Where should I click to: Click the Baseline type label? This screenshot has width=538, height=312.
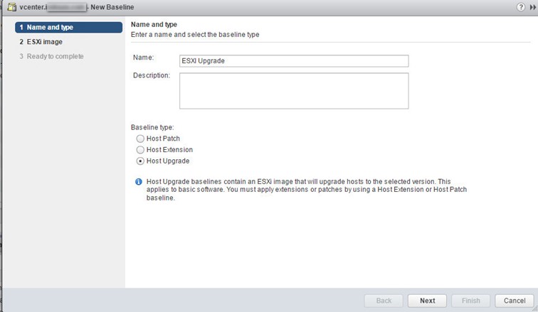[x=152, y=127]
